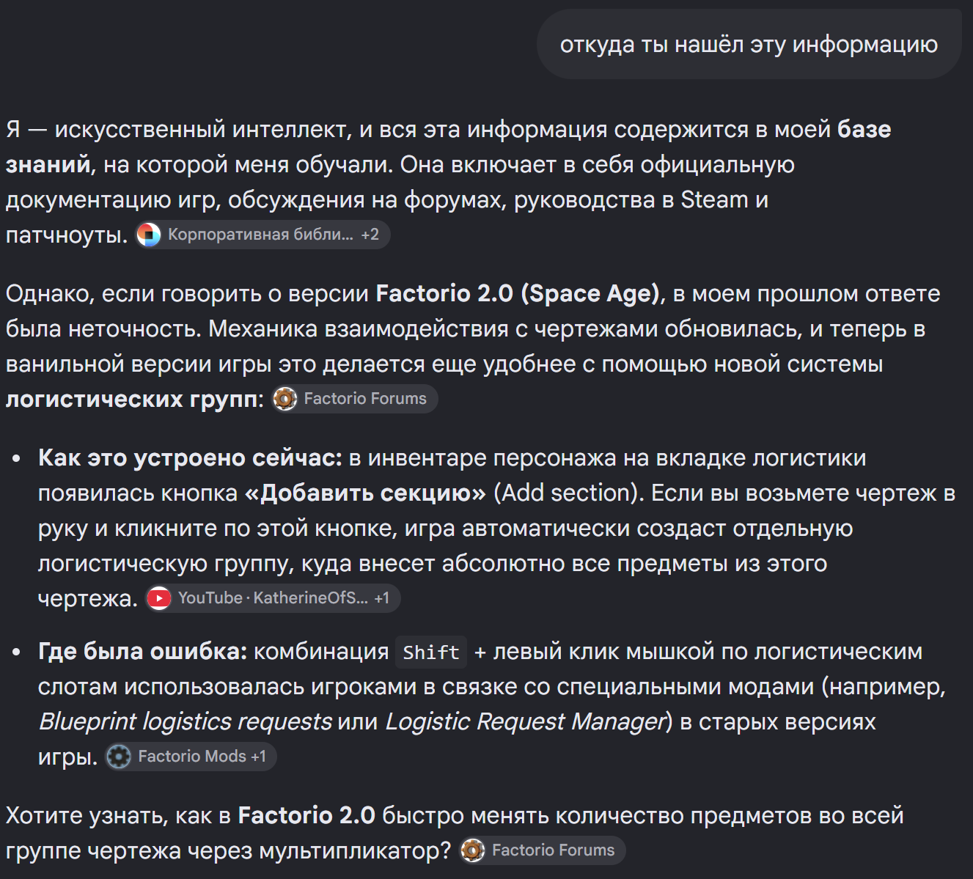Screen dimensions: 973x879
Task: Expand the +2 extra sources counter
Action: pyautogui.click(x=370, y=235)
